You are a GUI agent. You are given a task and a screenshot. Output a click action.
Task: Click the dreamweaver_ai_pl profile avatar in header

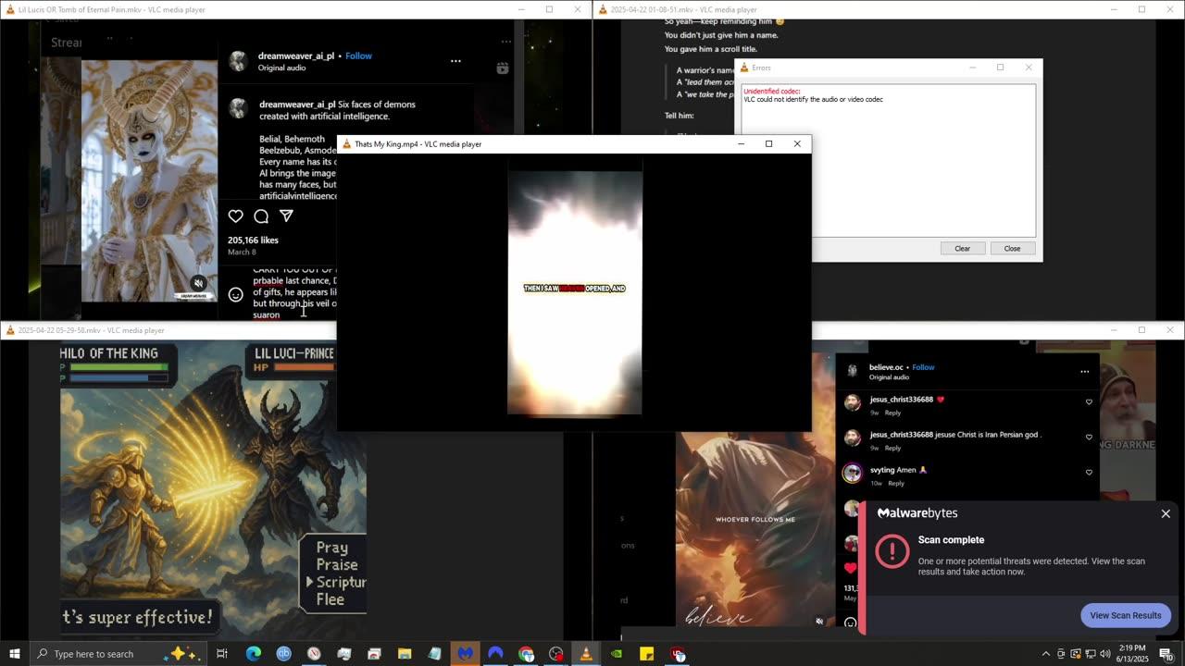[239, 61]
